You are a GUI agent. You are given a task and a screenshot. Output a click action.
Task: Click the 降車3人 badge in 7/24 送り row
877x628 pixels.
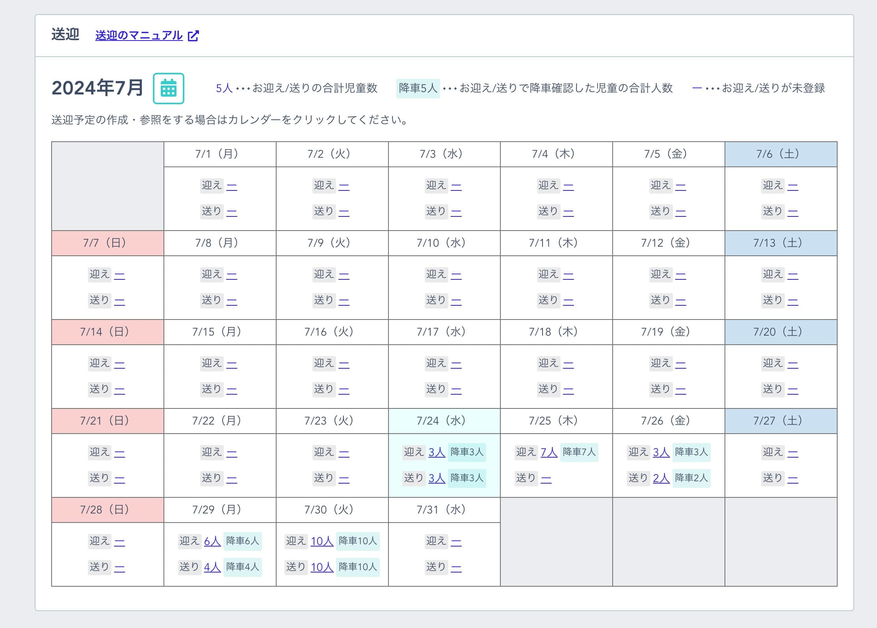click(x=467, y=478)
